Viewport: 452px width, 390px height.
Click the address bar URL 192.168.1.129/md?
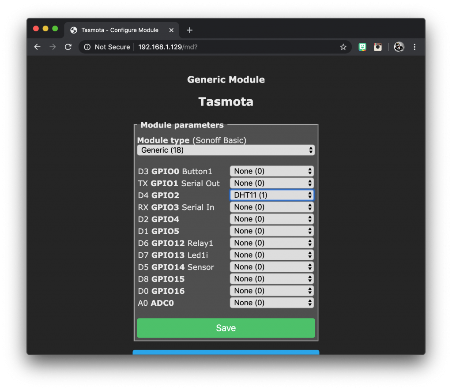point(168,47)
